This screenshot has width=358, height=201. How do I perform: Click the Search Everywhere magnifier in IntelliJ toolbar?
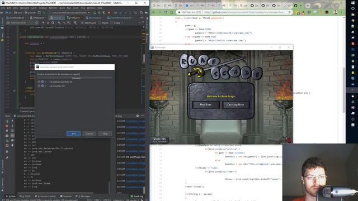pos(142,12)
